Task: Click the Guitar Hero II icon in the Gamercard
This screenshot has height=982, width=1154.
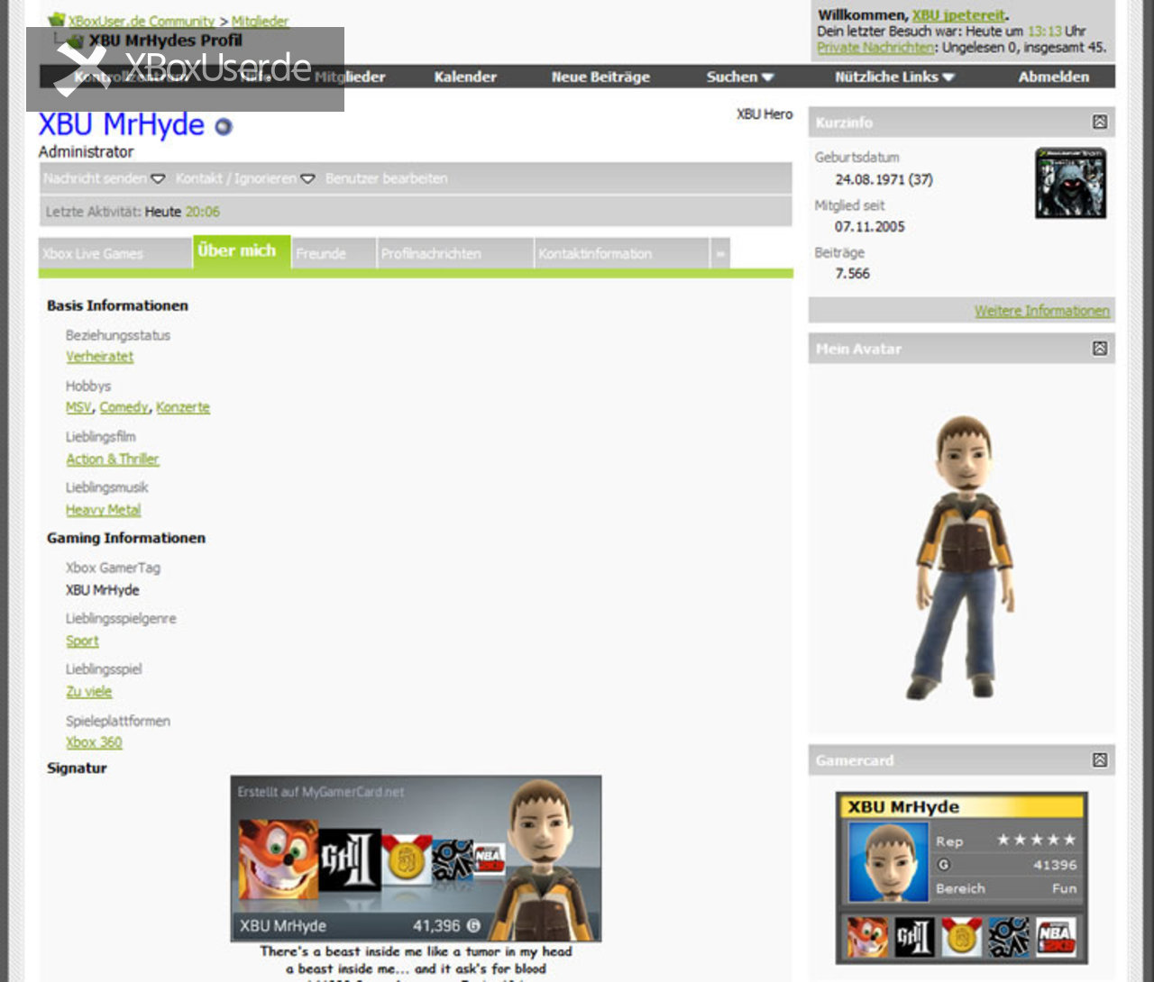Action: click(x=914, y=937)
